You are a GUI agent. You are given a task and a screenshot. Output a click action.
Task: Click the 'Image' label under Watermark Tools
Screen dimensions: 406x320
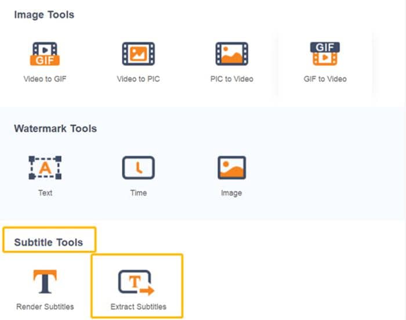click(231, 193)
